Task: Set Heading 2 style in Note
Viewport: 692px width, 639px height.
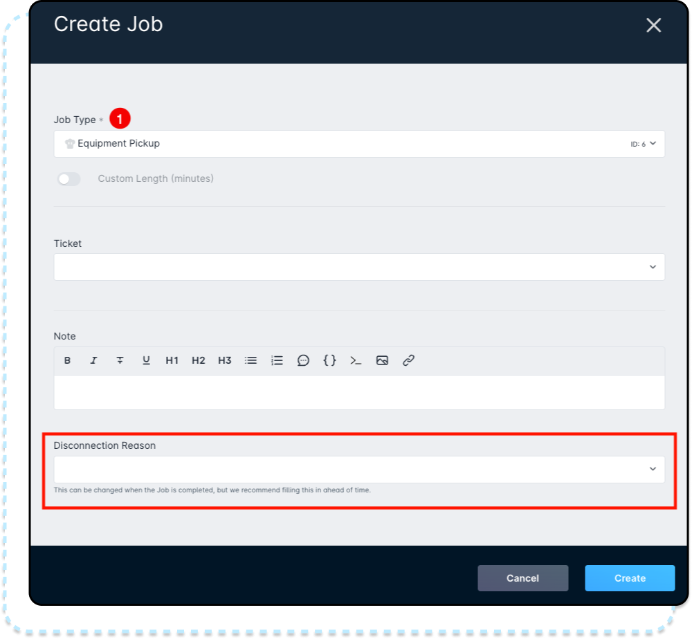Action: click(199, 360)
